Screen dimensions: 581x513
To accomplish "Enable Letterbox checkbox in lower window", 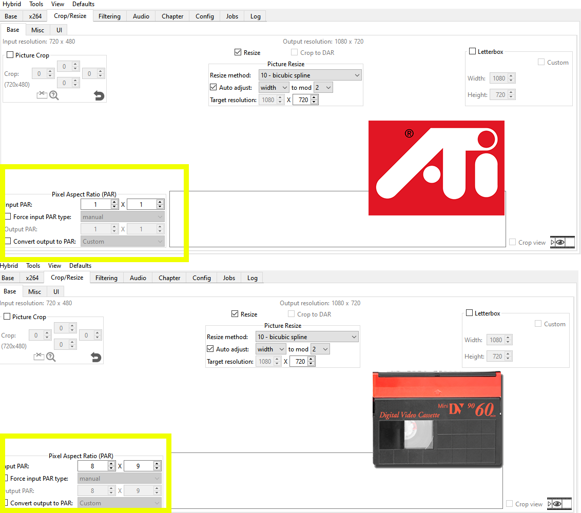I will (470, 312).
